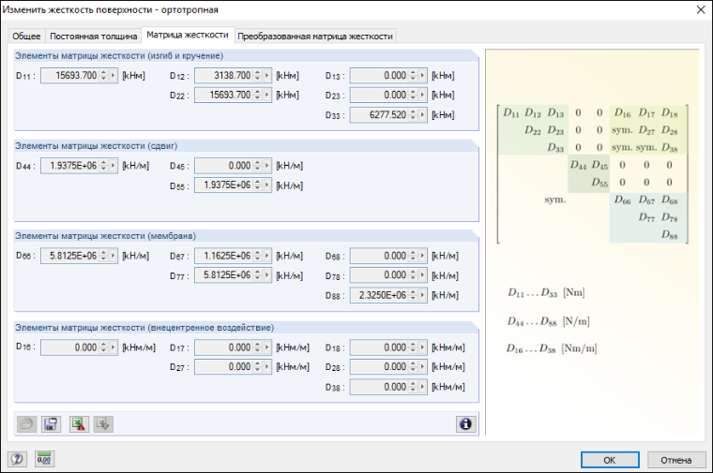Screen dimensions: 713x473
Task: Close the dialog window
Action: [x=701, y=9]
